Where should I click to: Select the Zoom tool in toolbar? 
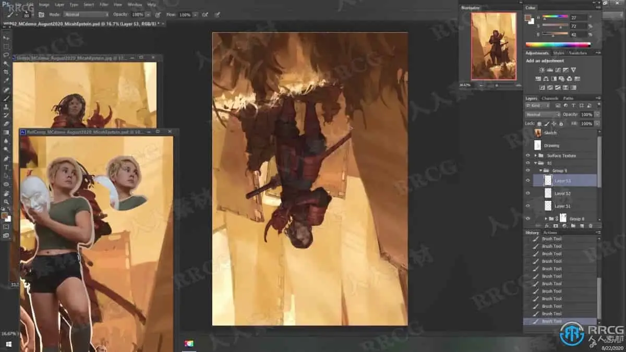pyautogui.click(x=6, y=202)
